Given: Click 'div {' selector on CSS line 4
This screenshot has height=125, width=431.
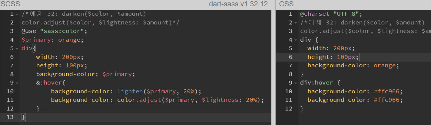Looking at the screenshot, I should tap(309, 40).
